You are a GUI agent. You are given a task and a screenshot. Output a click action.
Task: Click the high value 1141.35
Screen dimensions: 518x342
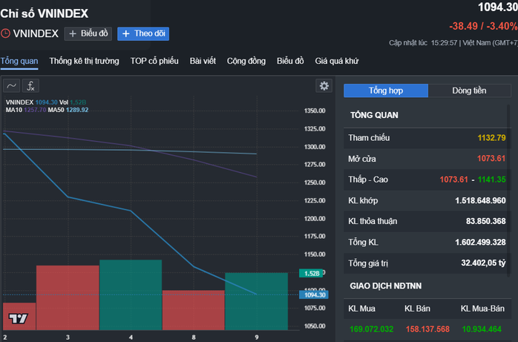[x=491, y=180]
